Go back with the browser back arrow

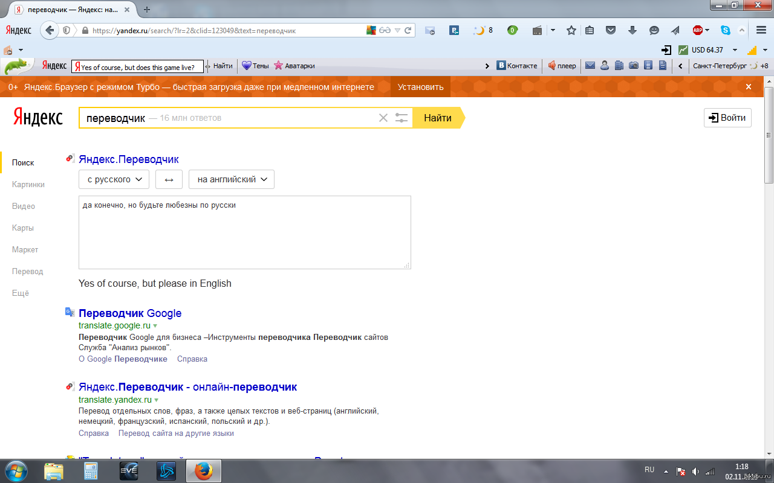tap(50, 30)
